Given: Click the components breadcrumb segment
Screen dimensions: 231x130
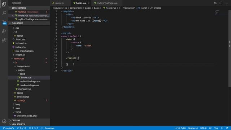Looking at the screenshot, I should click(76, 8).
